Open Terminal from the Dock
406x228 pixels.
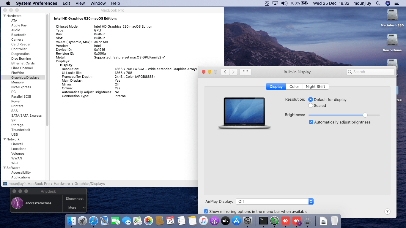[x=263, y=221]
